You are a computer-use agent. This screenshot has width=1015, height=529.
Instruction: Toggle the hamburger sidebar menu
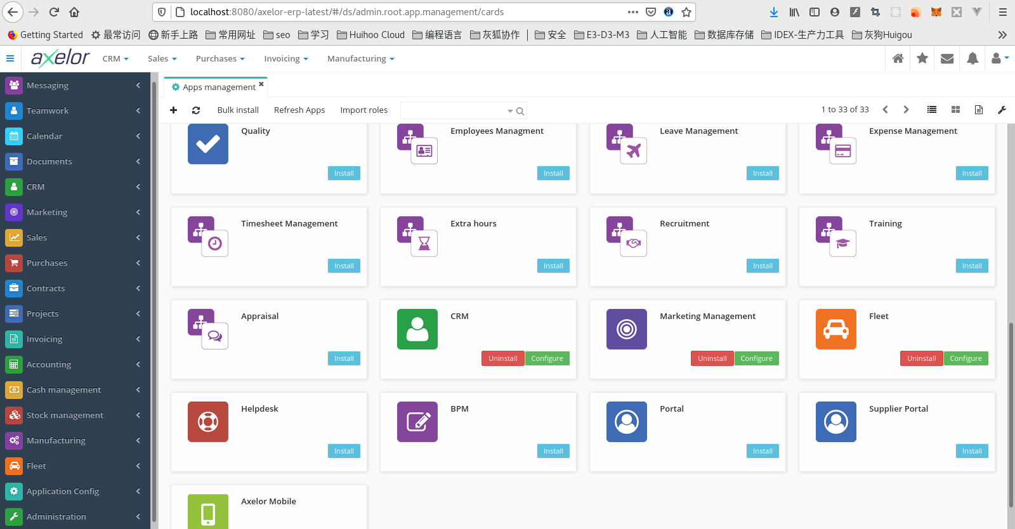(10, 58)
